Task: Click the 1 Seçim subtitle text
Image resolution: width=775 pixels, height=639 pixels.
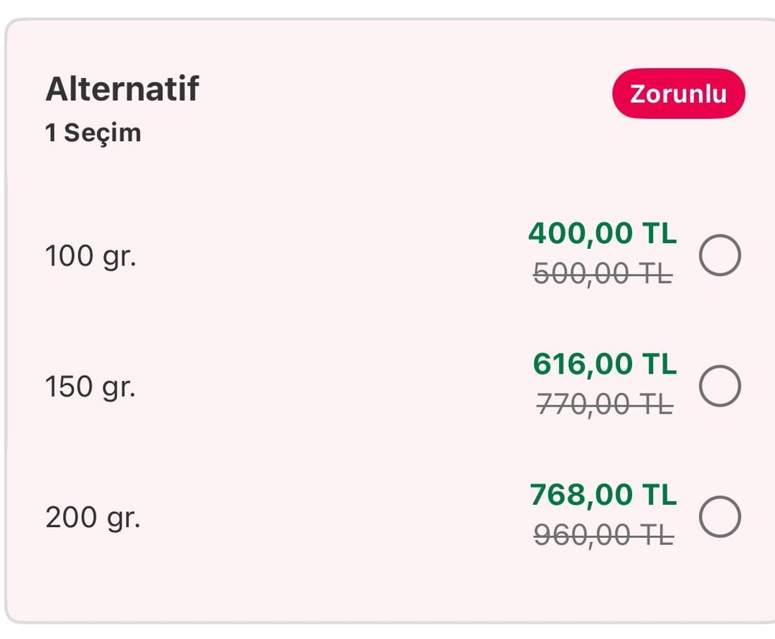Action: 93,133
